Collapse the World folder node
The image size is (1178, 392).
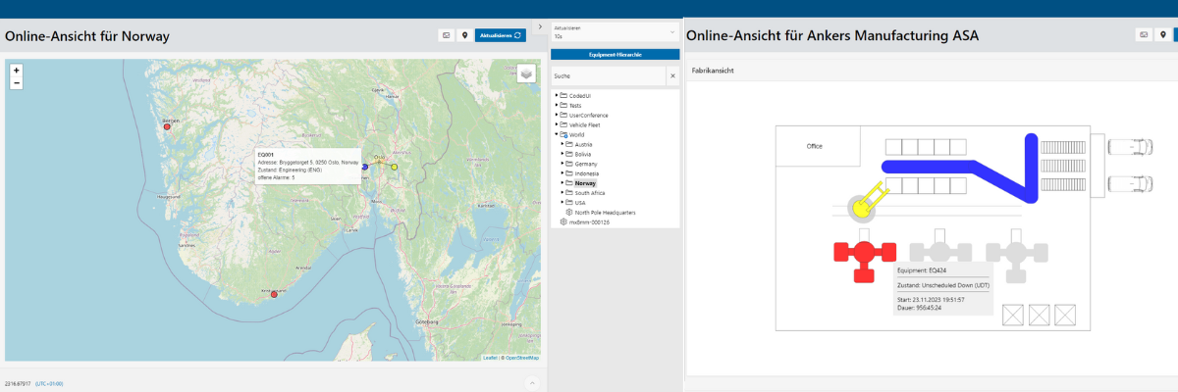[x=557, y=134]
